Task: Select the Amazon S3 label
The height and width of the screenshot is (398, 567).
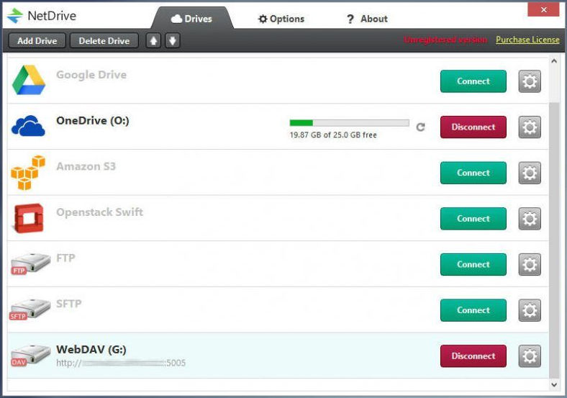Action: (86, 166)
